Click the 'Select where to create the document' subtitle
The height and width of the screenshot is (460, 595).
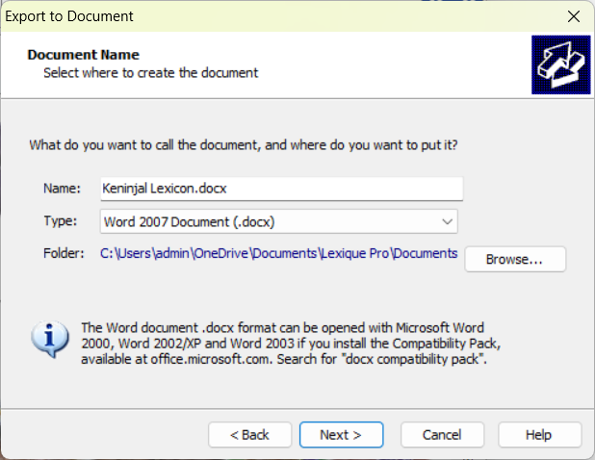pyautogui.click(x=150, y=72)
